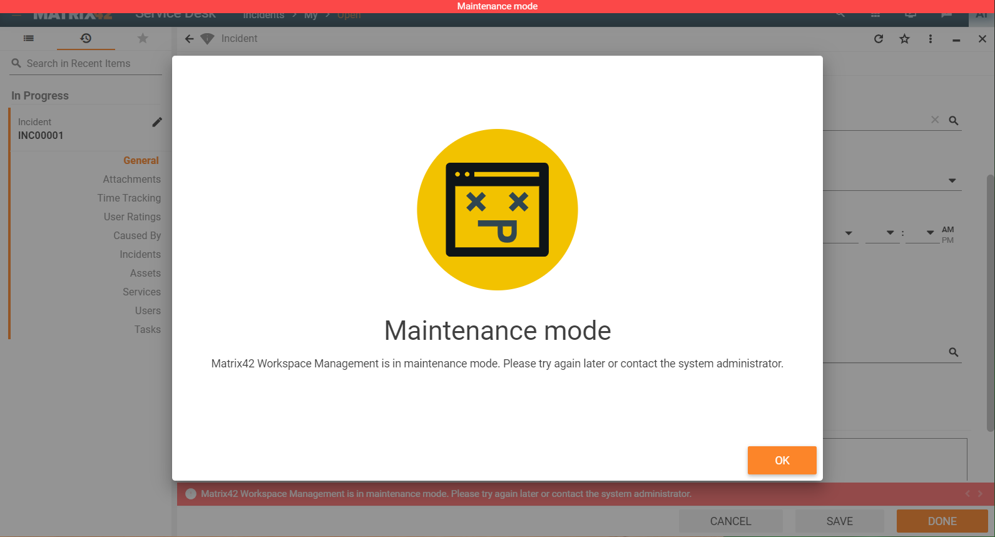Click the vertical scrollbar on right
Image resolution: width=995 pixels, height=537 pixels.
(x=990, y=303)
